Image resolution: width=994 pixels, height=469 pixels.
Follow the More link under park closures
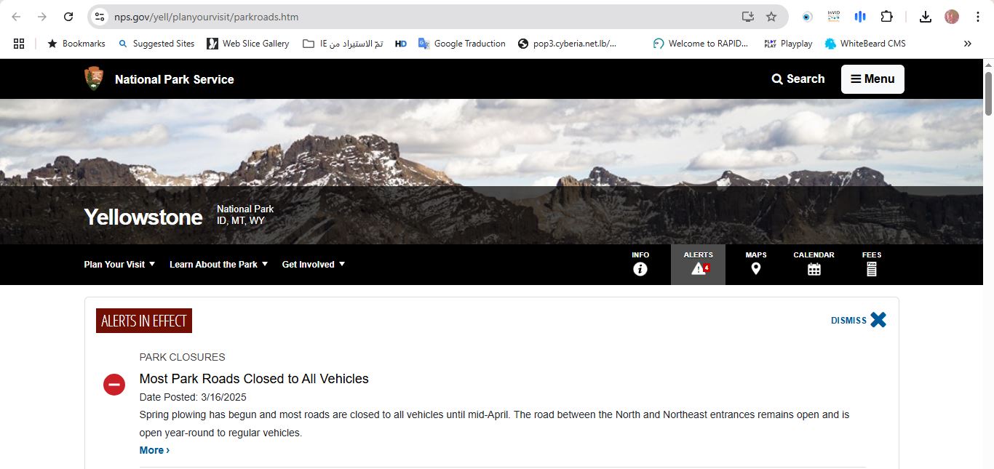click(154, 450)
